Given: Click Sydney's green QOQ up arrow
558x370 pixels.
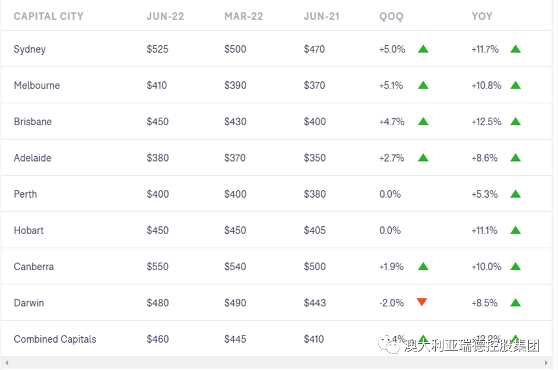Looking at the screenshot, I should 423,49.
